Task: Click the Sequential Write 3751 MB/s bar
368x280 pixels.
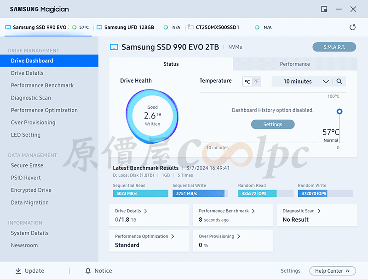Action: (200, 193)
